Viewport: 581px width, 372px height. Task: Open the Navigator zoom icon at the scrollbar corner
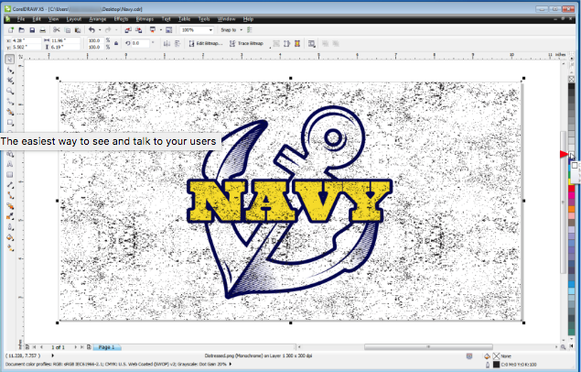tap(563, 347)
